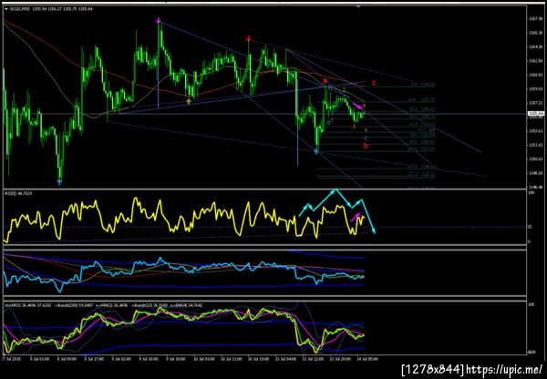Click the 1159.01 price axis value
This screenshot has height=379, width=547.
536,89
